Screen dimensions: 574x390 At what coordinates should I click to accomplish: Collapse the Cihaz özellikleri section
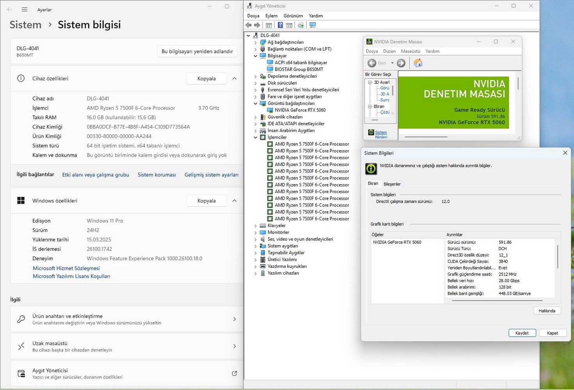point(234,78)
